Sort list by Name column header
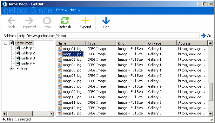This screenshot has height=123, width=215. pyautogui.click(x=71, y=43)
